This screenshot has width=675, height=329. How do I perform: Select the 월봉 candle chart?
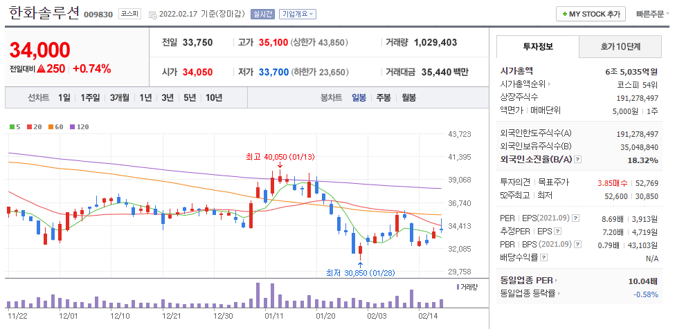point(409,97)
